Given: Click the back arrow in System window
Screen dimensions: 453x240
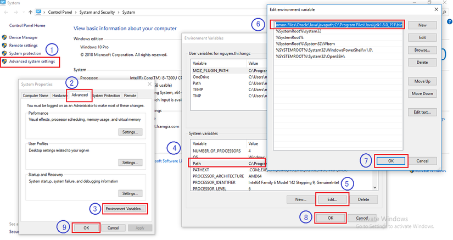Looking at the screenshot, I should click(x=7, y=13).
